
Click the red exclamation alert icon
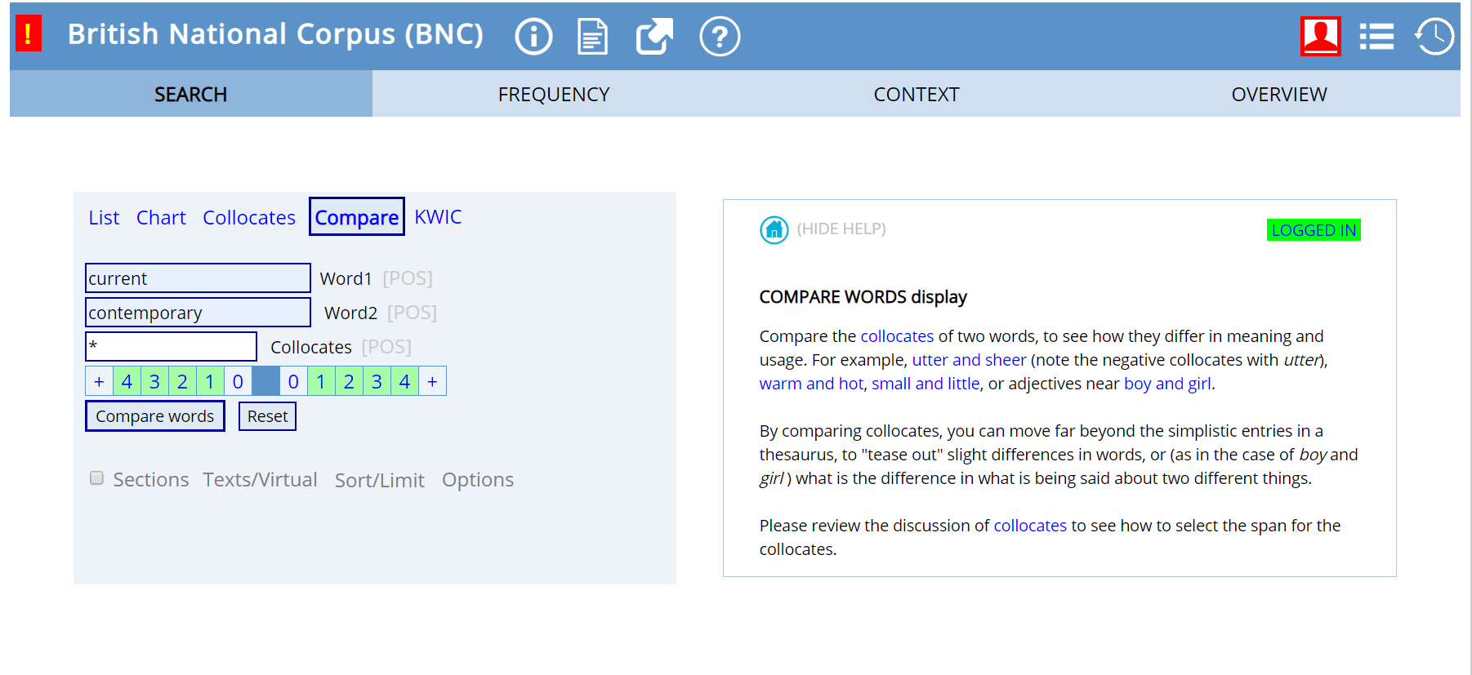[x=29, y=34]
